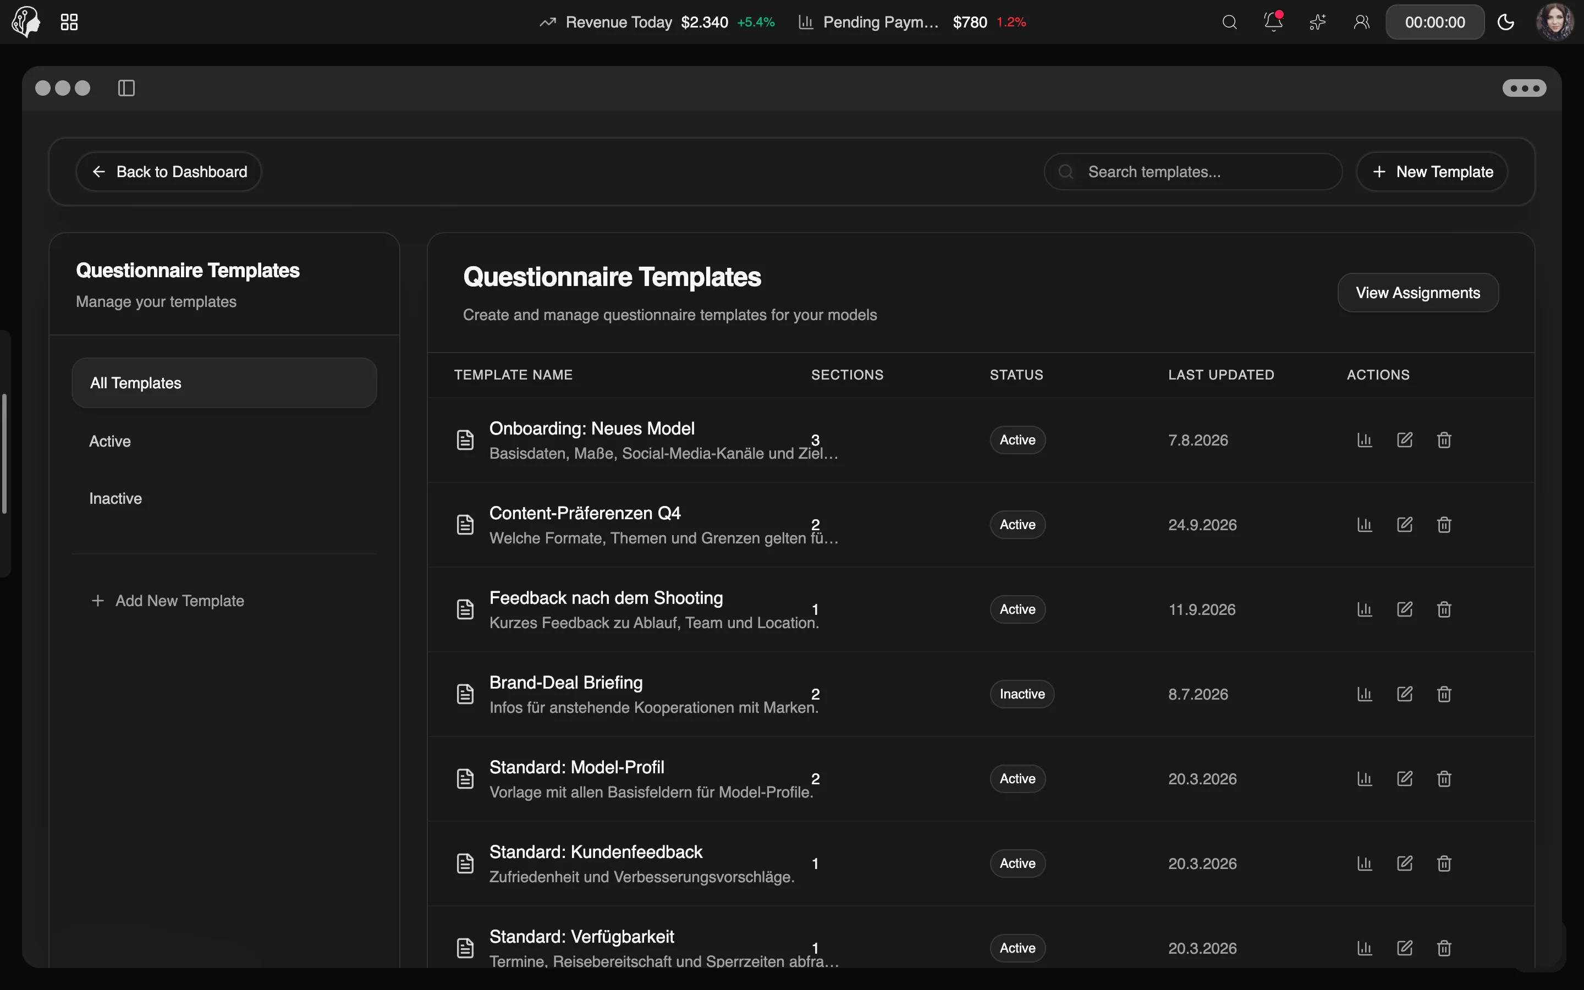This screenshot has width=1584, height=990.
Task: Click the Revenue Today stat
Action: (657, 22)
